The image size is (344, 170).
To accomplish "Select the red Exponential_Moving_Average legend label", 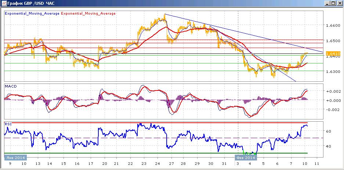I will (x=88, y=14).
